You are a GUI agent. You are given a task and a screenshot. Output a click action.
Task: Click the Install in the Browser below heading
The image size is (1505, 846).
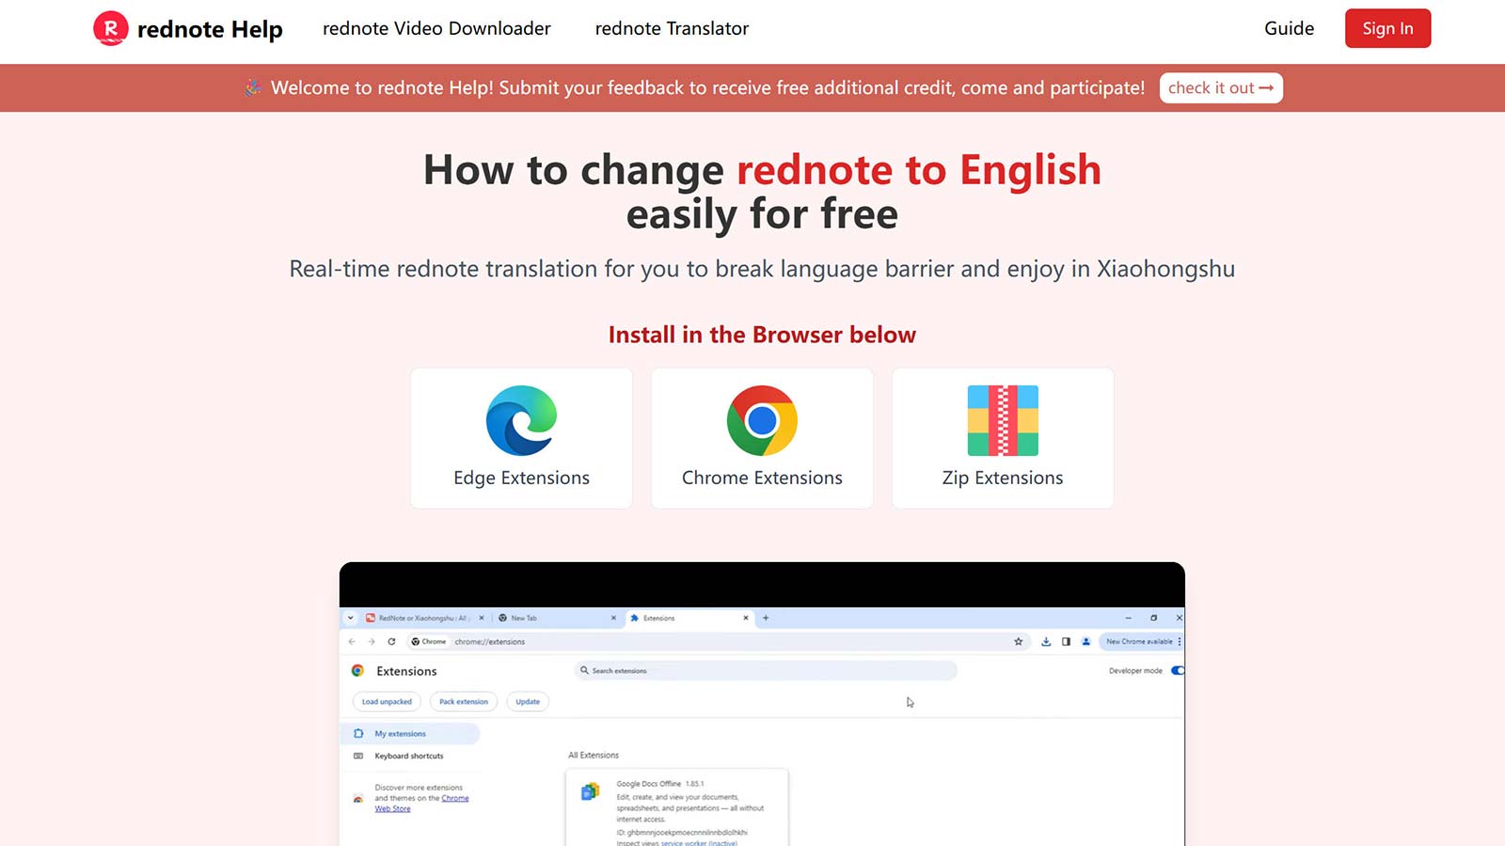point(762,335)
